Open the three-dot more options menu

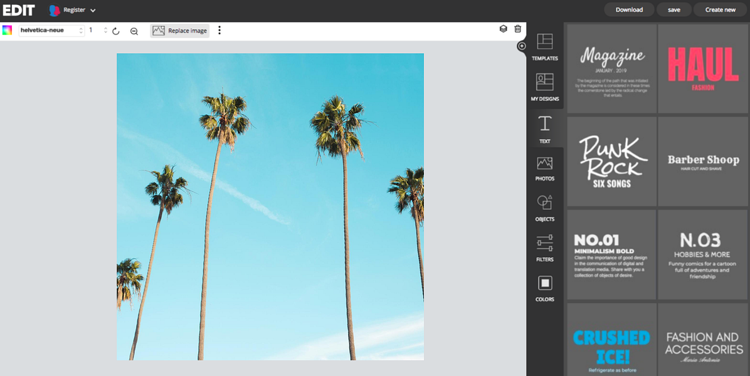pos(219,30)
